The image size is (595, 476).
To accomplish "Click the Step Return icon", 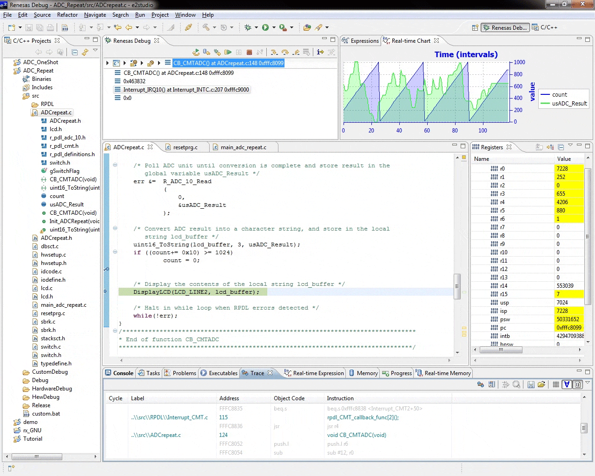I will [x=296, y=52].
